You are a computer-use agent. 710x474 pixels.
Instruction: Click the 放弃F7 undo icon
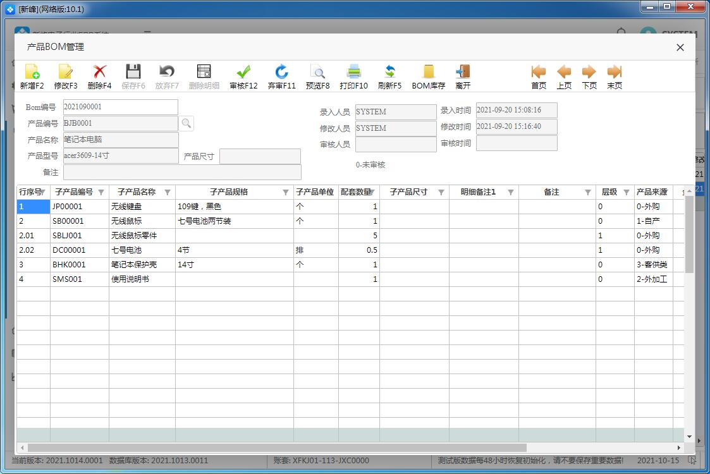[167, 71]
